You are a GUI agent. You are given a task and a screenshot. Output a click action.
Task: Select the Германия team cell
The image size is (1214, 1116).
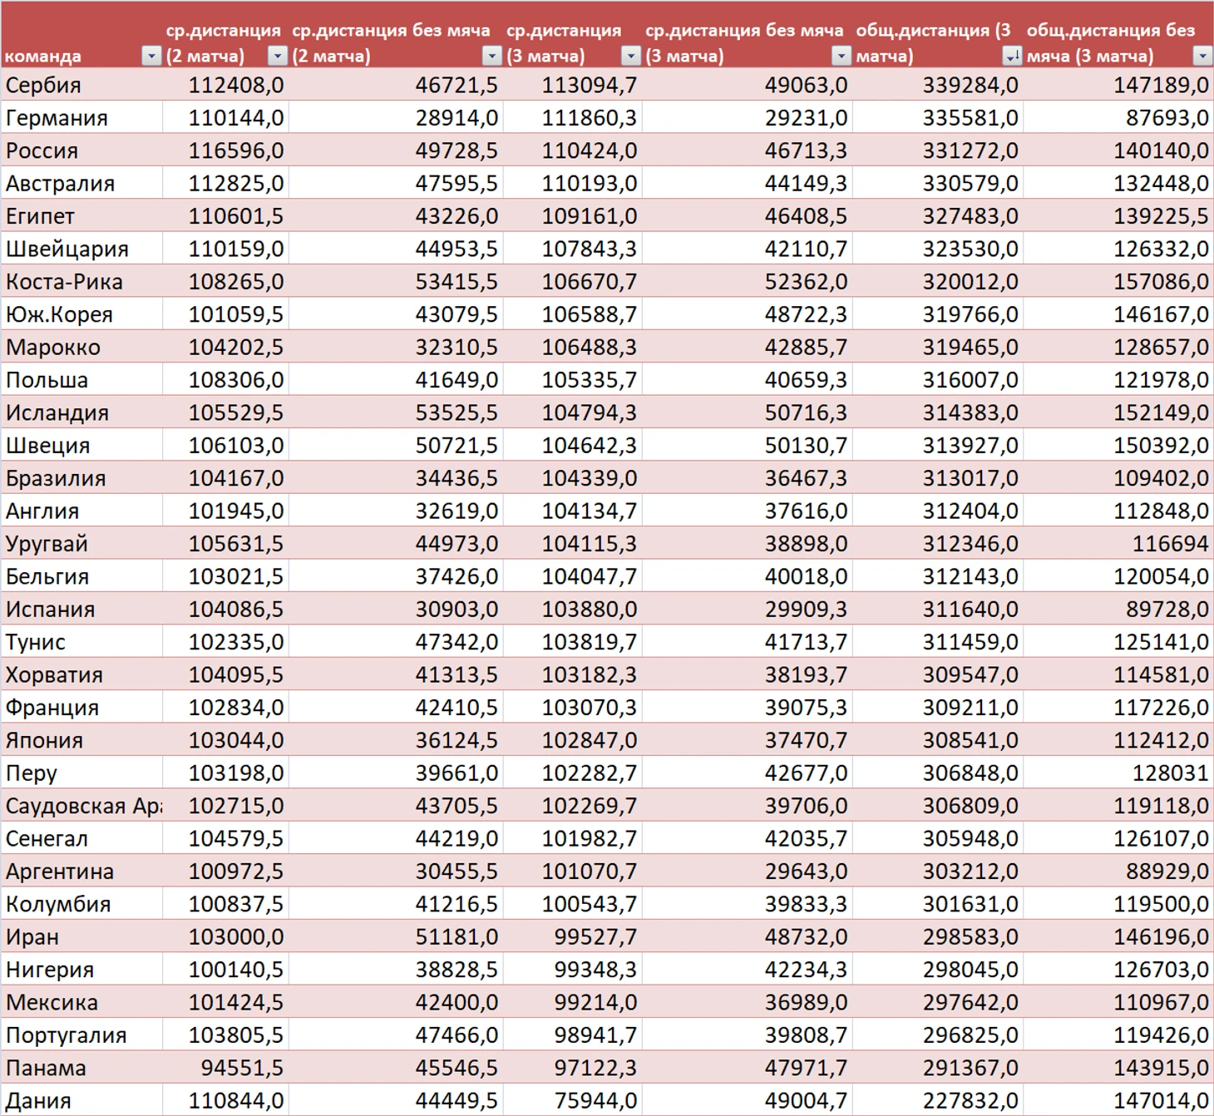[x=81, y=117]
